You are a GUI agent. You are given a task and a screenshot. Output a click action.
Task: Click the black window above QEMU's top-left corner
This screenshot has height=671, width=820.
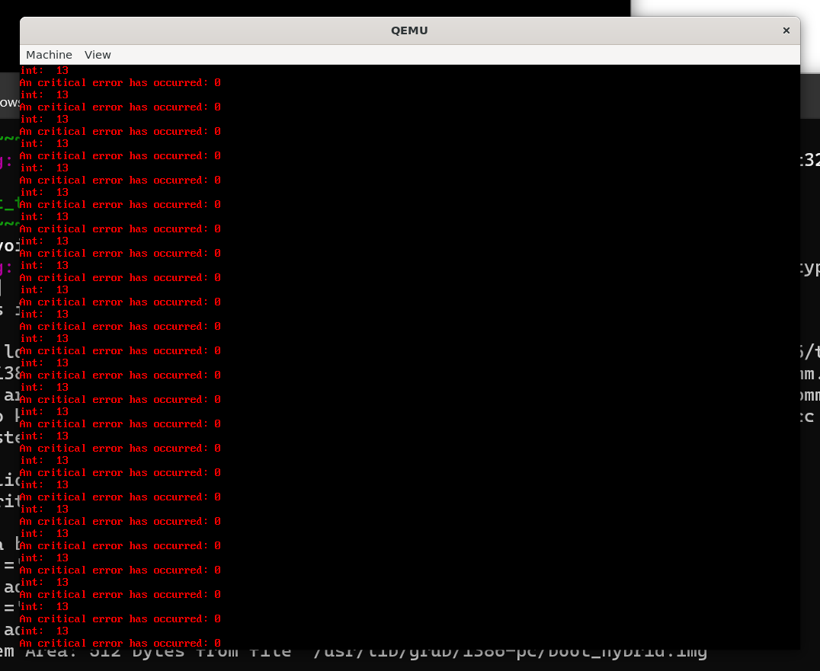tap(305, 8)
